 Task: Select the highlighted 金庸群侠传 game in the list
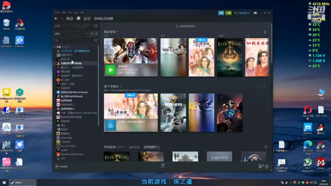71,63
